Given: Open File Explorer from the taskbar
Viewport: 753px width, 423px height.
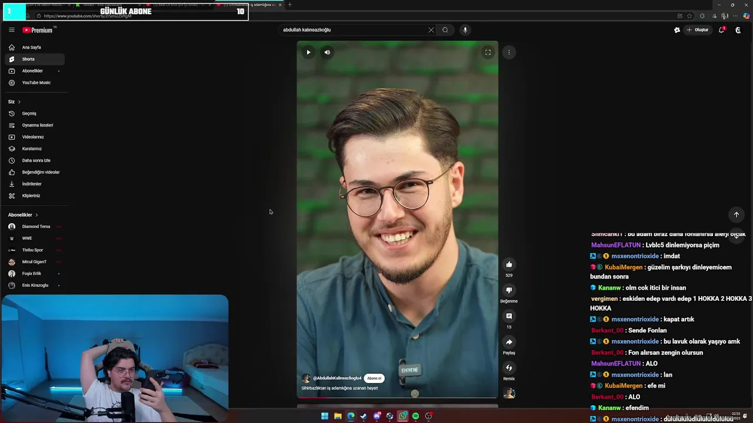Looking at the screenshot, I should pos(338,416).
